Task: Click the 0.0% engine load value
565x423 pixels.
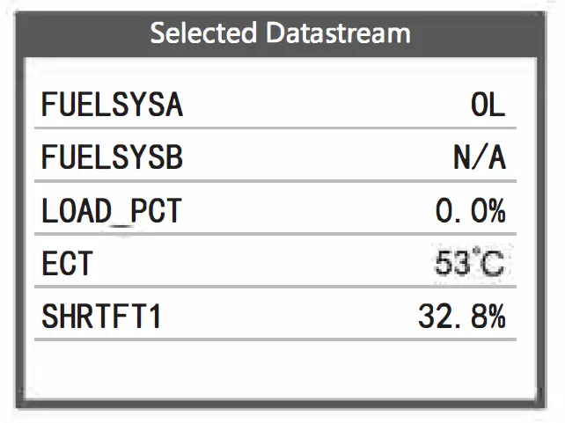Action: pos(471,211)
